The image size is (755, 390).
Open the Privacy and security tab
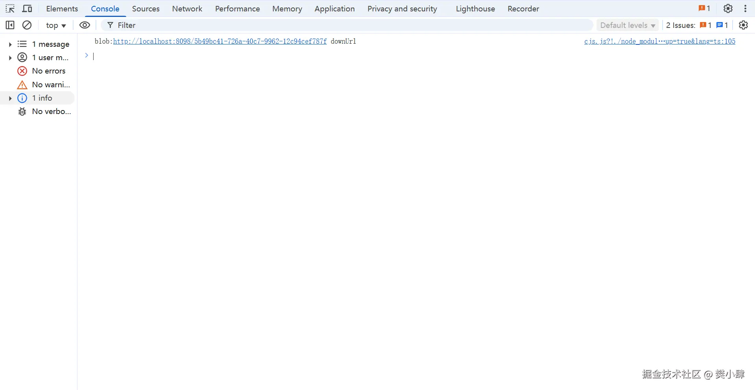402,9
